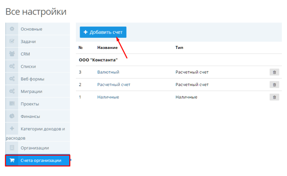
Task: Click the Название column header
Action: (107, 47)
